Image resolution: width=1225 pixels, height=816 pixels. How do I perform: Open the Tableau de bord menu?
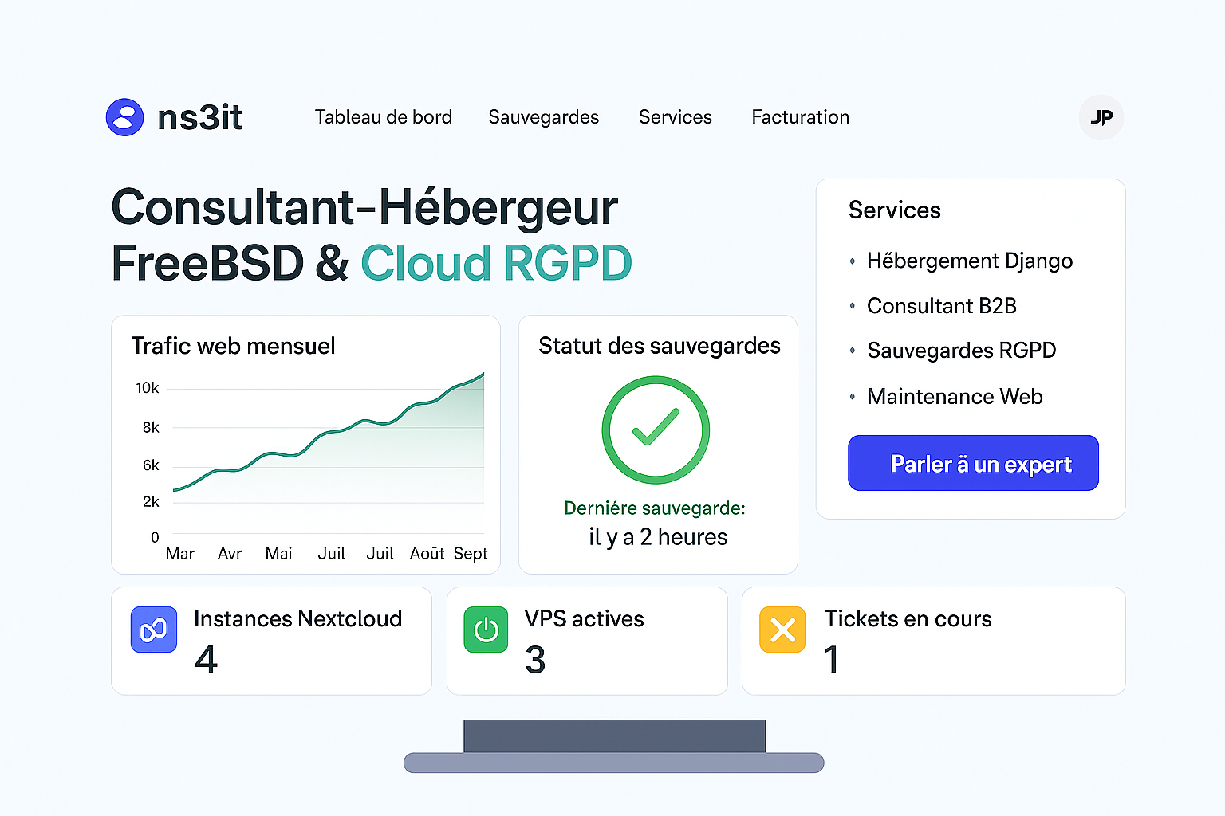click(383, 117)
